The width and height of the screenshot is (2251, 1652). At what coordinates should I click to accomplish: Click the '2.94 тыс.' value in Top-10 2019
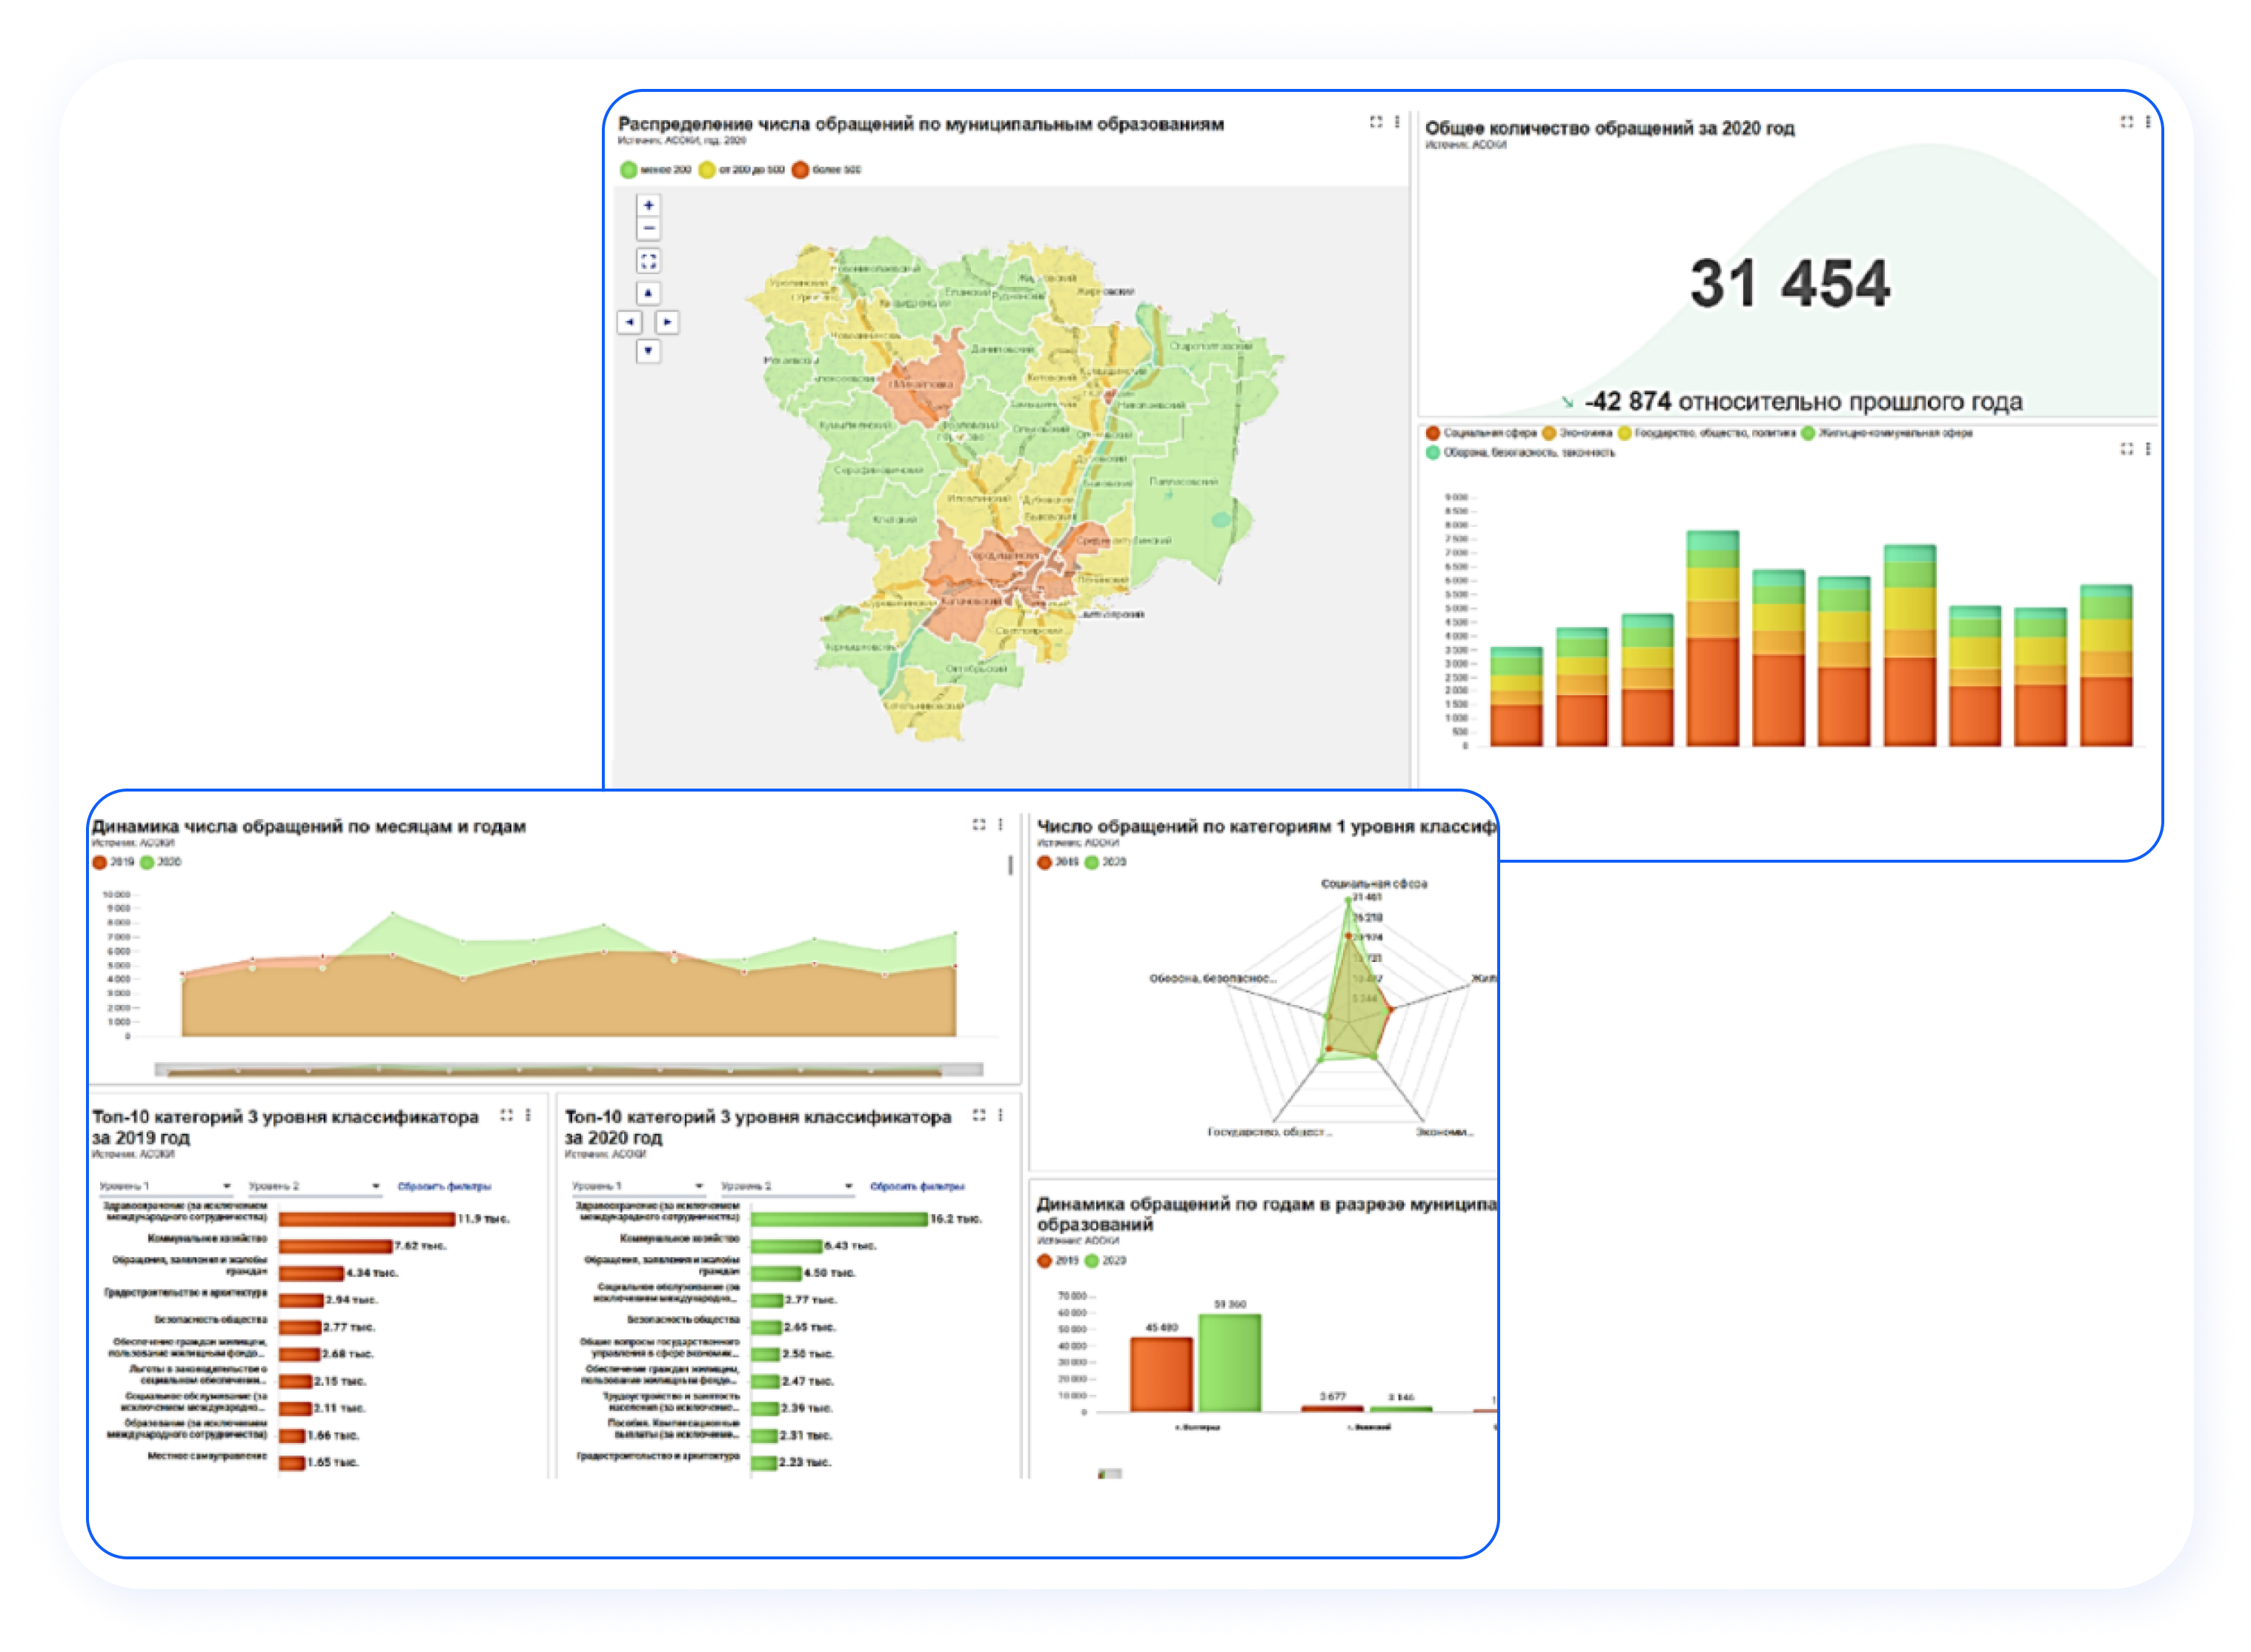[351, 1300]
